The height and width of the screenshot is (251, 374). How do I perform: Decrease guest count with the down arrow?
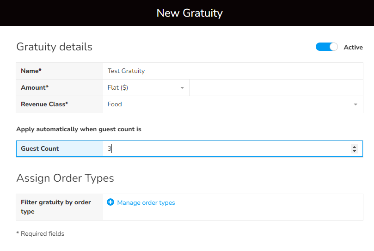pos(354,151)
